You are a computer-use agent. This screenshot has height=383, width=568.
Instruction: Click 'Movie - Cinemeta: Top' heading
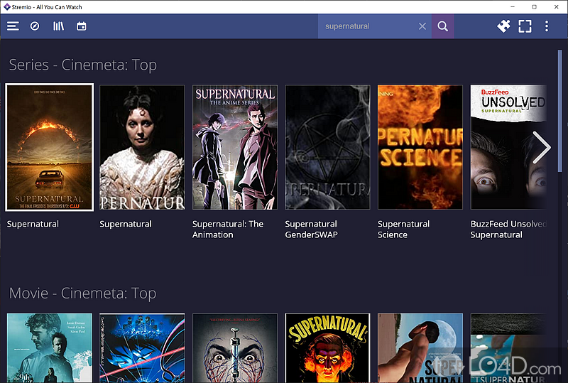click(82, 293)
